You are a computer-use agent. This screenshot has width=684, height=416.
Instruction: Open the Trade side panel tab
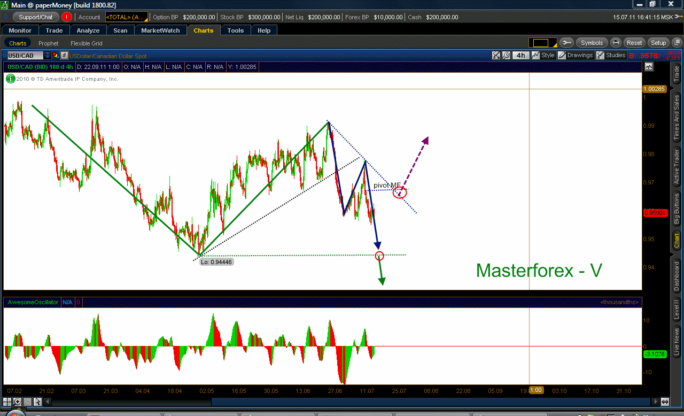coord(677,74)
